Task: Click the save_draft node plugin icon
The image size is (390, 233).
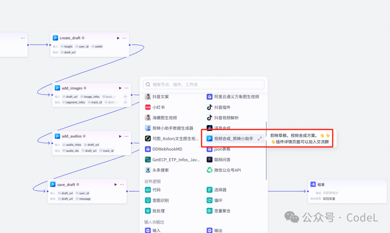Action: pyautogui.click(x=53, y=184)
